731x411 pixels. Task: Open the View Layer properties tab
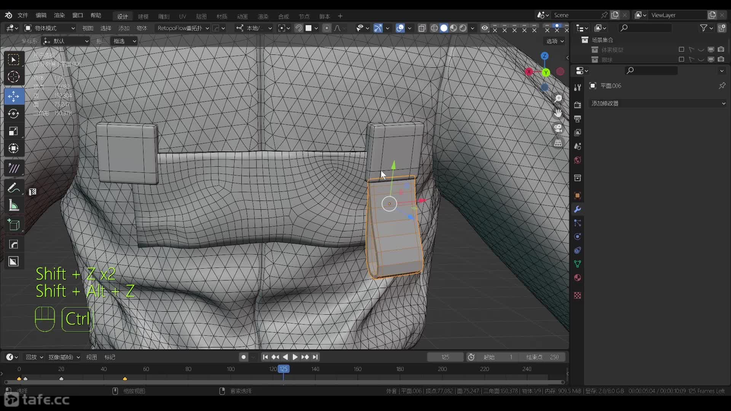point(577,132)
